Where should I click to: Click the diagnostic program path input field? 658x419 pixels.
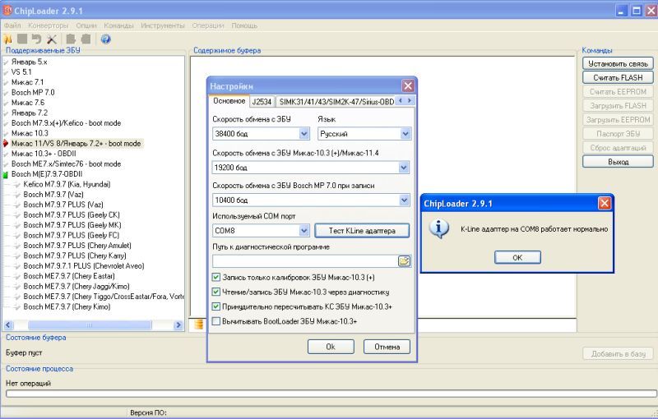click(304, 260)
